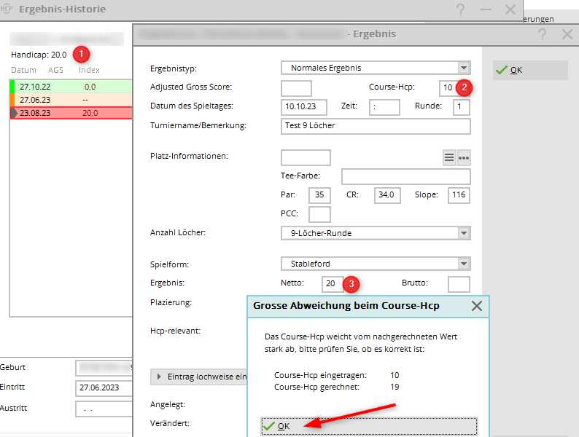
Task: Click the Brutto result field
Action: click(x=458, y=283)
